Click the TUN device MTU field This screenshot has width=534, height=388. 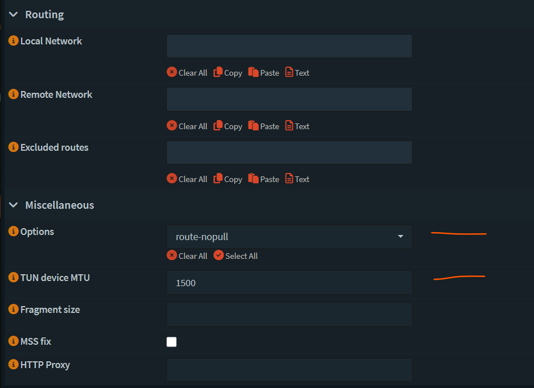pos(289,283)
